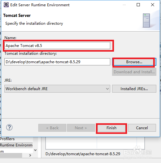
Task: Select Profilers in the Preferences tree behind the dialog
Action: [7, 139]
